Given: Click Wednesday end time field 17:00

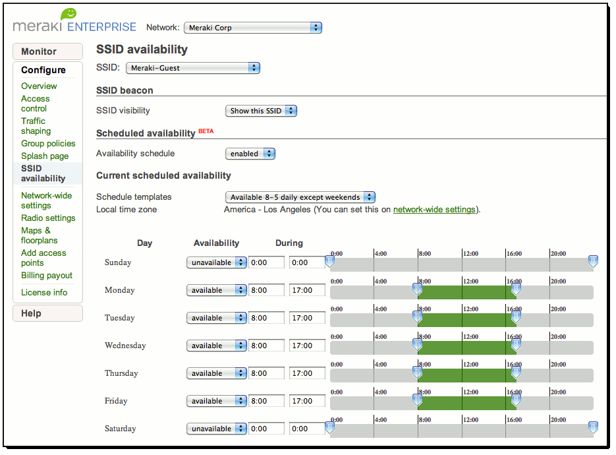Looking at the screenshot, I should coord(307,346).
